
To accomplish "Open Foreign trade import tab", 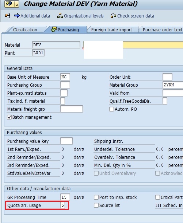I will 112,30.
